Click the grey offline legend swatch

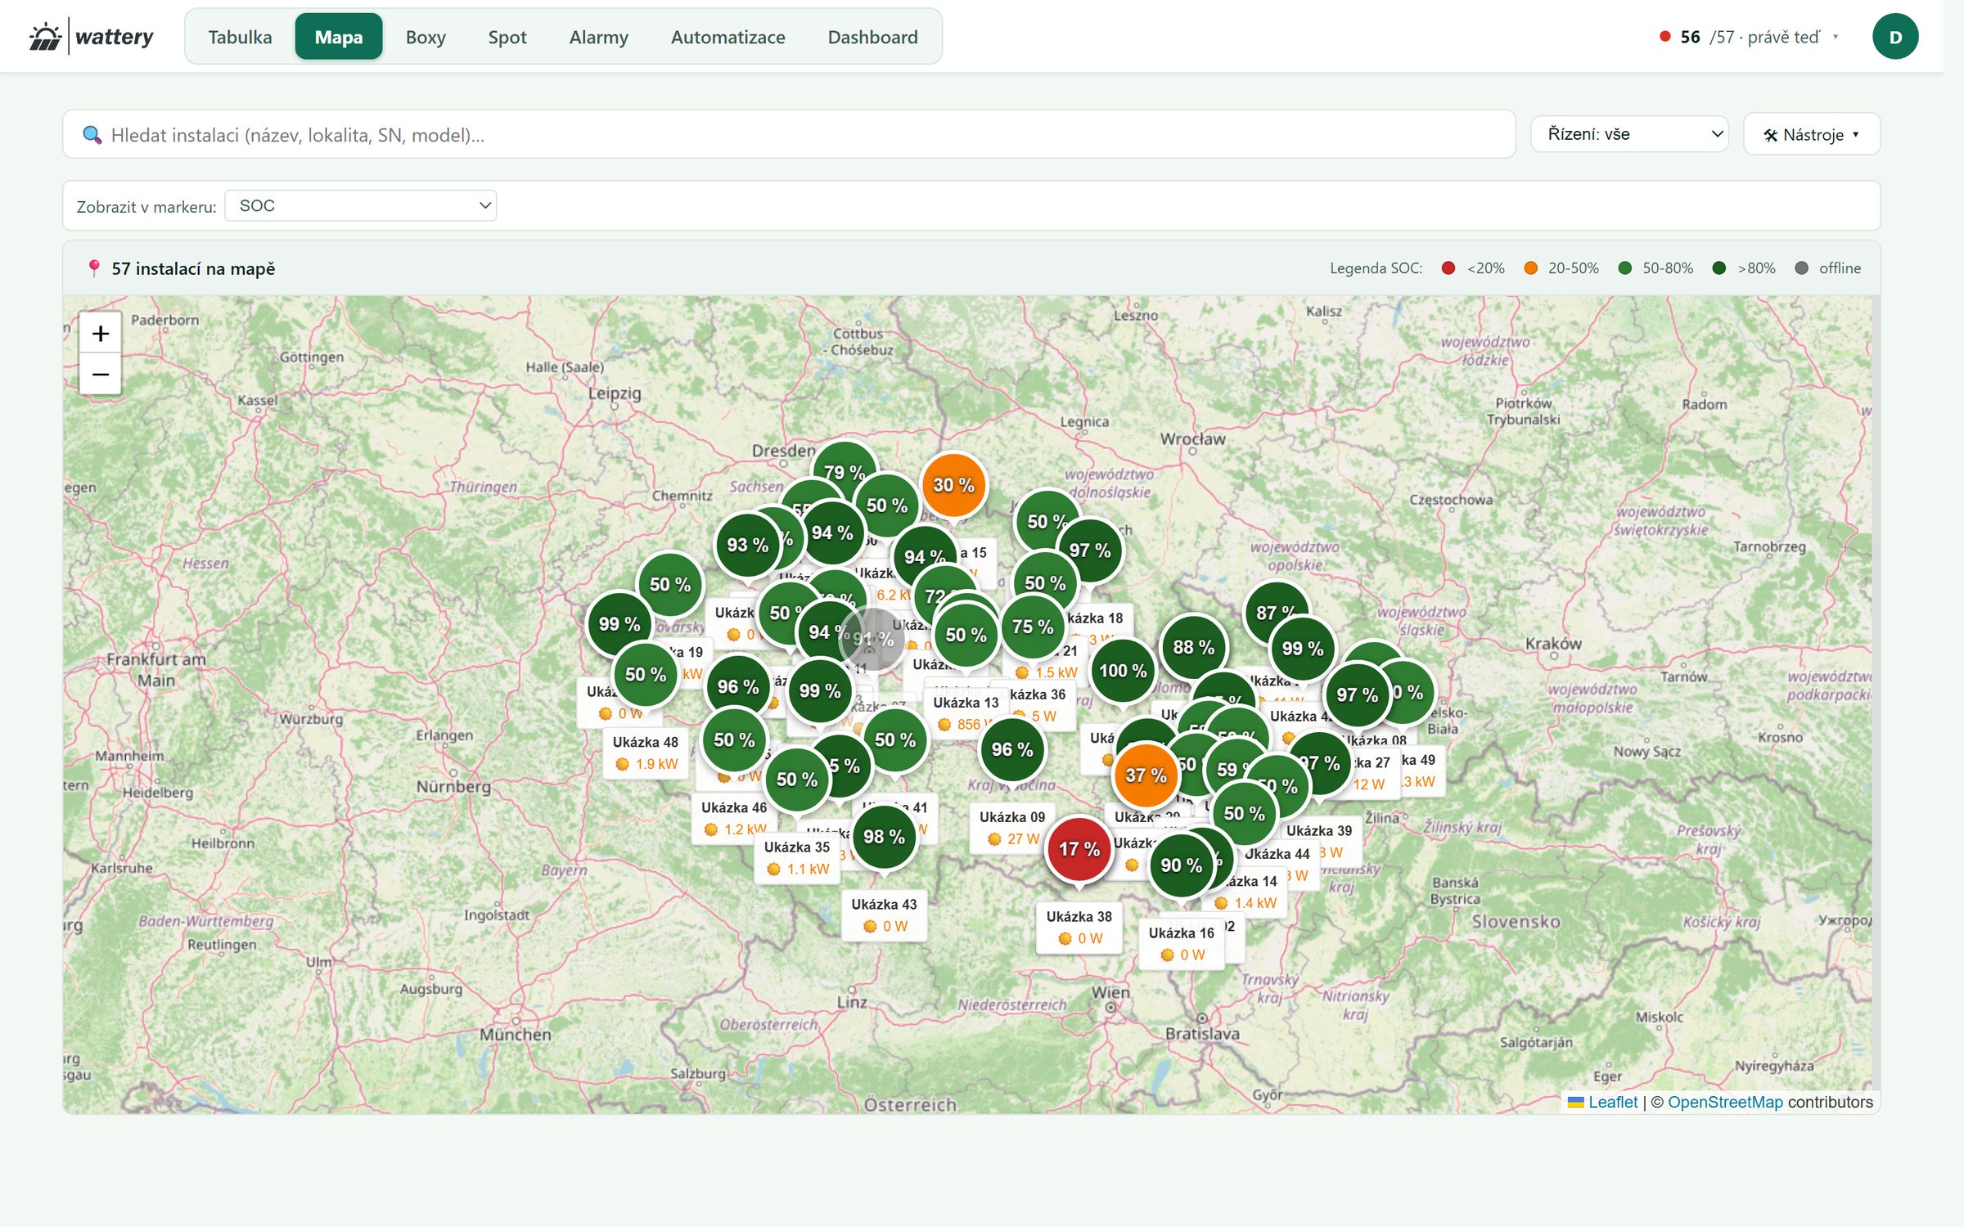click(x=1801, y=268)
